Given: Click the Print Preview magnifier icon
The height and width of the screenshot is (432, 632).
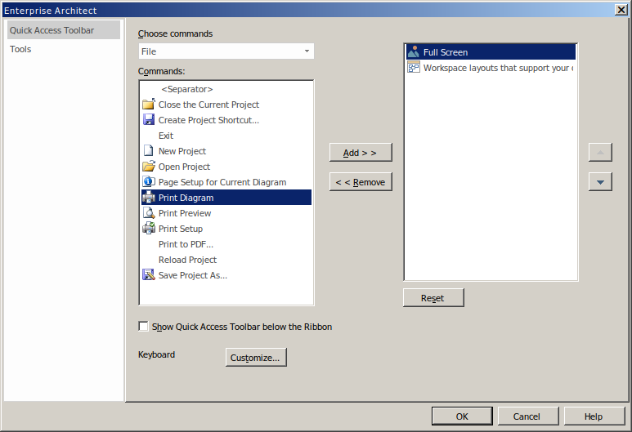Looking at the screenshot, I should tap(148, 213).
